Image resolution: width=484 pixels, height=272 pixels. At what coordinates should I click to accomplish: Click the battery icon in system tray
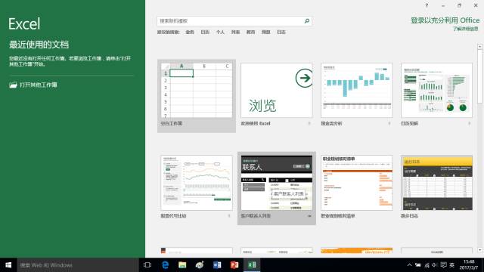(x=418, y=265)
